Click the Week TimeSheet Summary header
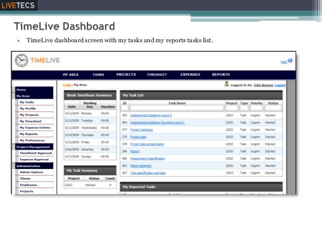 (x=90, y=95)
